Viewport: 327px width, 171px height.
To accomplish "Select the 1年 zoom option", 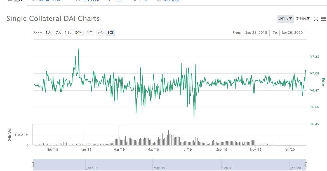I will [x=90, y=33].
